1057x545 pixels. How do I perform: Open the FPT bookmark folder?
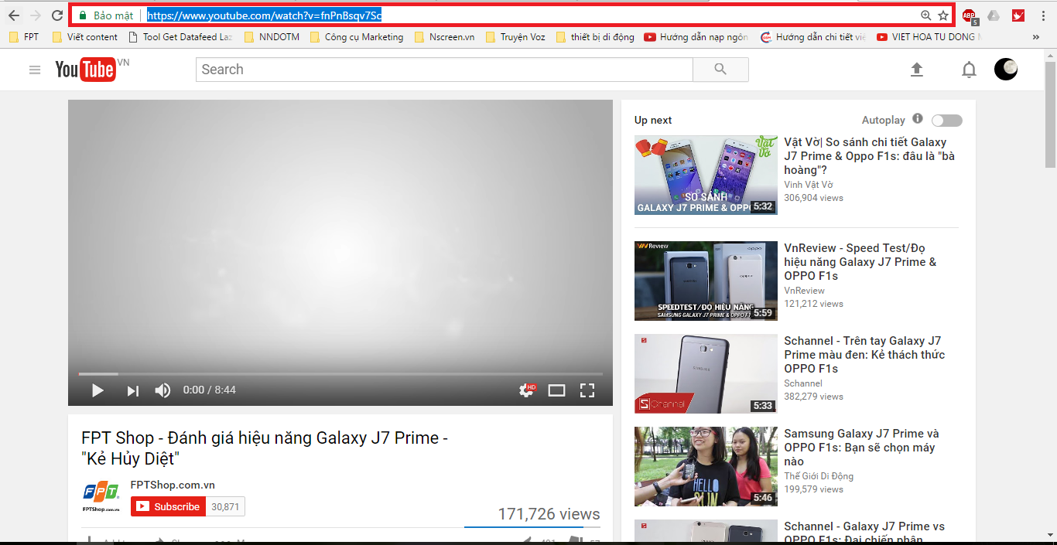(24, 37)
